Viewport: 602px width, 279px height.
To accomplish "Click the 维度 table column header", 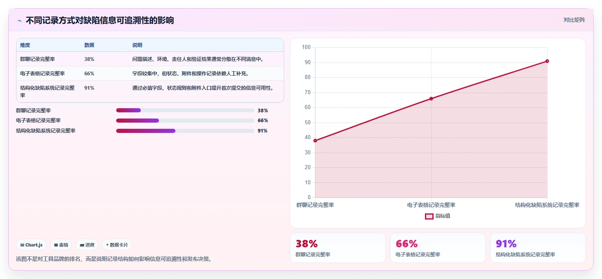I will (25, 45).
